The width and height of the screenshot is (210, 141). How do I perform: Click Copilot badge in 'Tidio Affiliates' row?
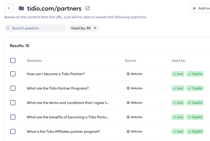click(x=195, y=131)
